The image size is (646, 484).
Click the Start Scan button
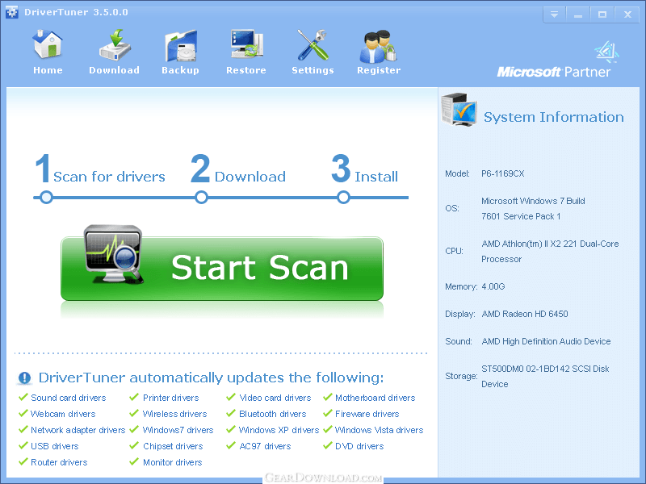coord(222,269)
